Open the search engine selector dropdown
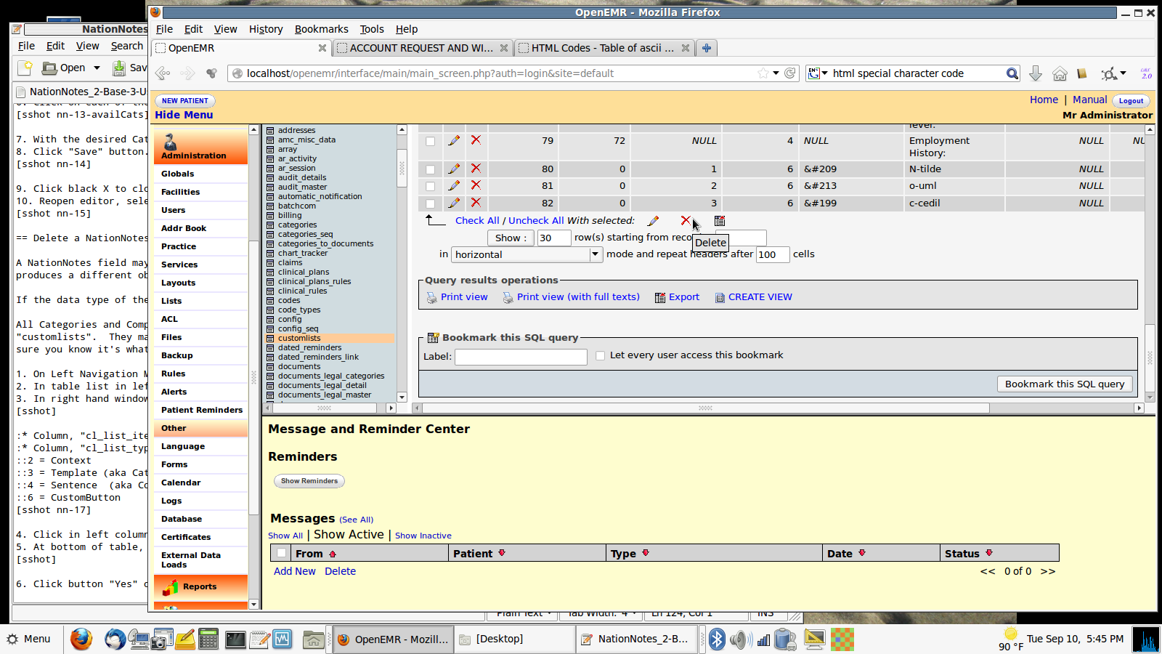Screen dimensions: 1162x654 (818, 73)
